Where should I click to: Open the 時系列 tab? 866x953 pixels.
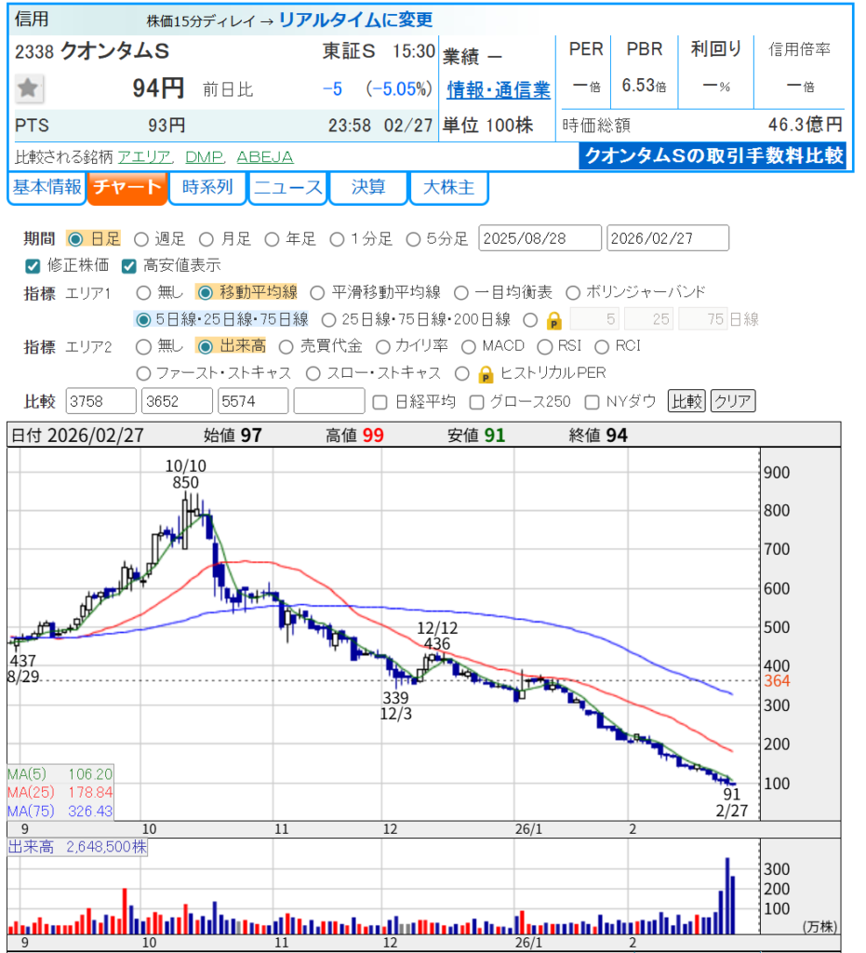207,187
